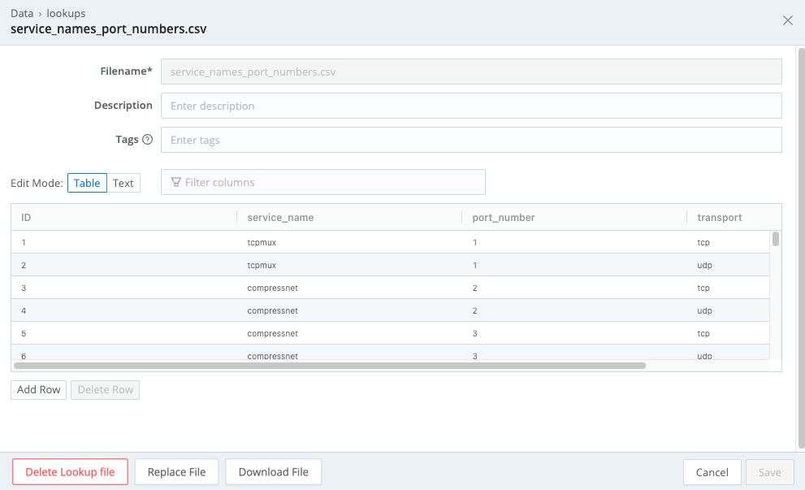The image size is (805, 490).
Task: Click the Description input field
Action: coord(471,106)
